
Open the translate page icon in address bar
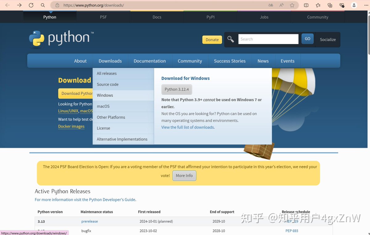[x=271, y=5]
